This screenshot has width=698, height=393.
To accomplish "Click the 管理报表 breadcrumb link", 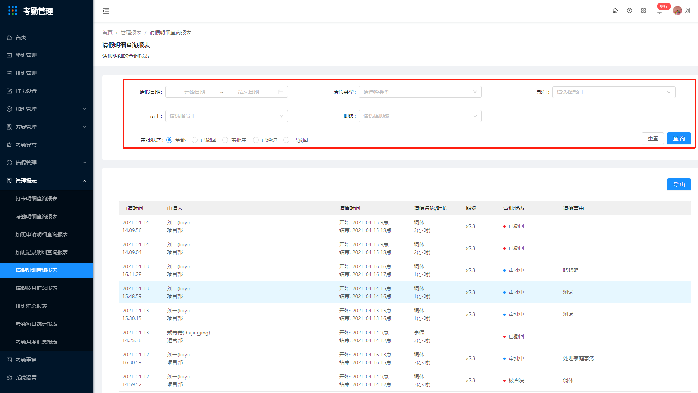I will (x=131, y=32).
